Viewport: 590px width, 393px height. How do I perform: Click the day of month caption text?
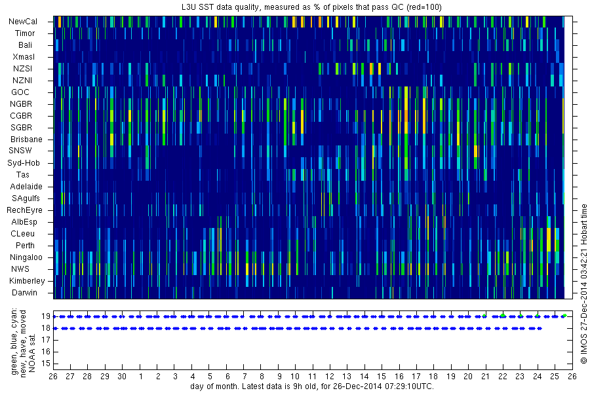[312, 386]
